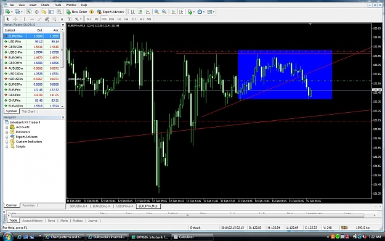Screen dimensions: 385x241
Task: Expand the Indicators tree node
Action: pyautogui.click(x=7, y=132)
